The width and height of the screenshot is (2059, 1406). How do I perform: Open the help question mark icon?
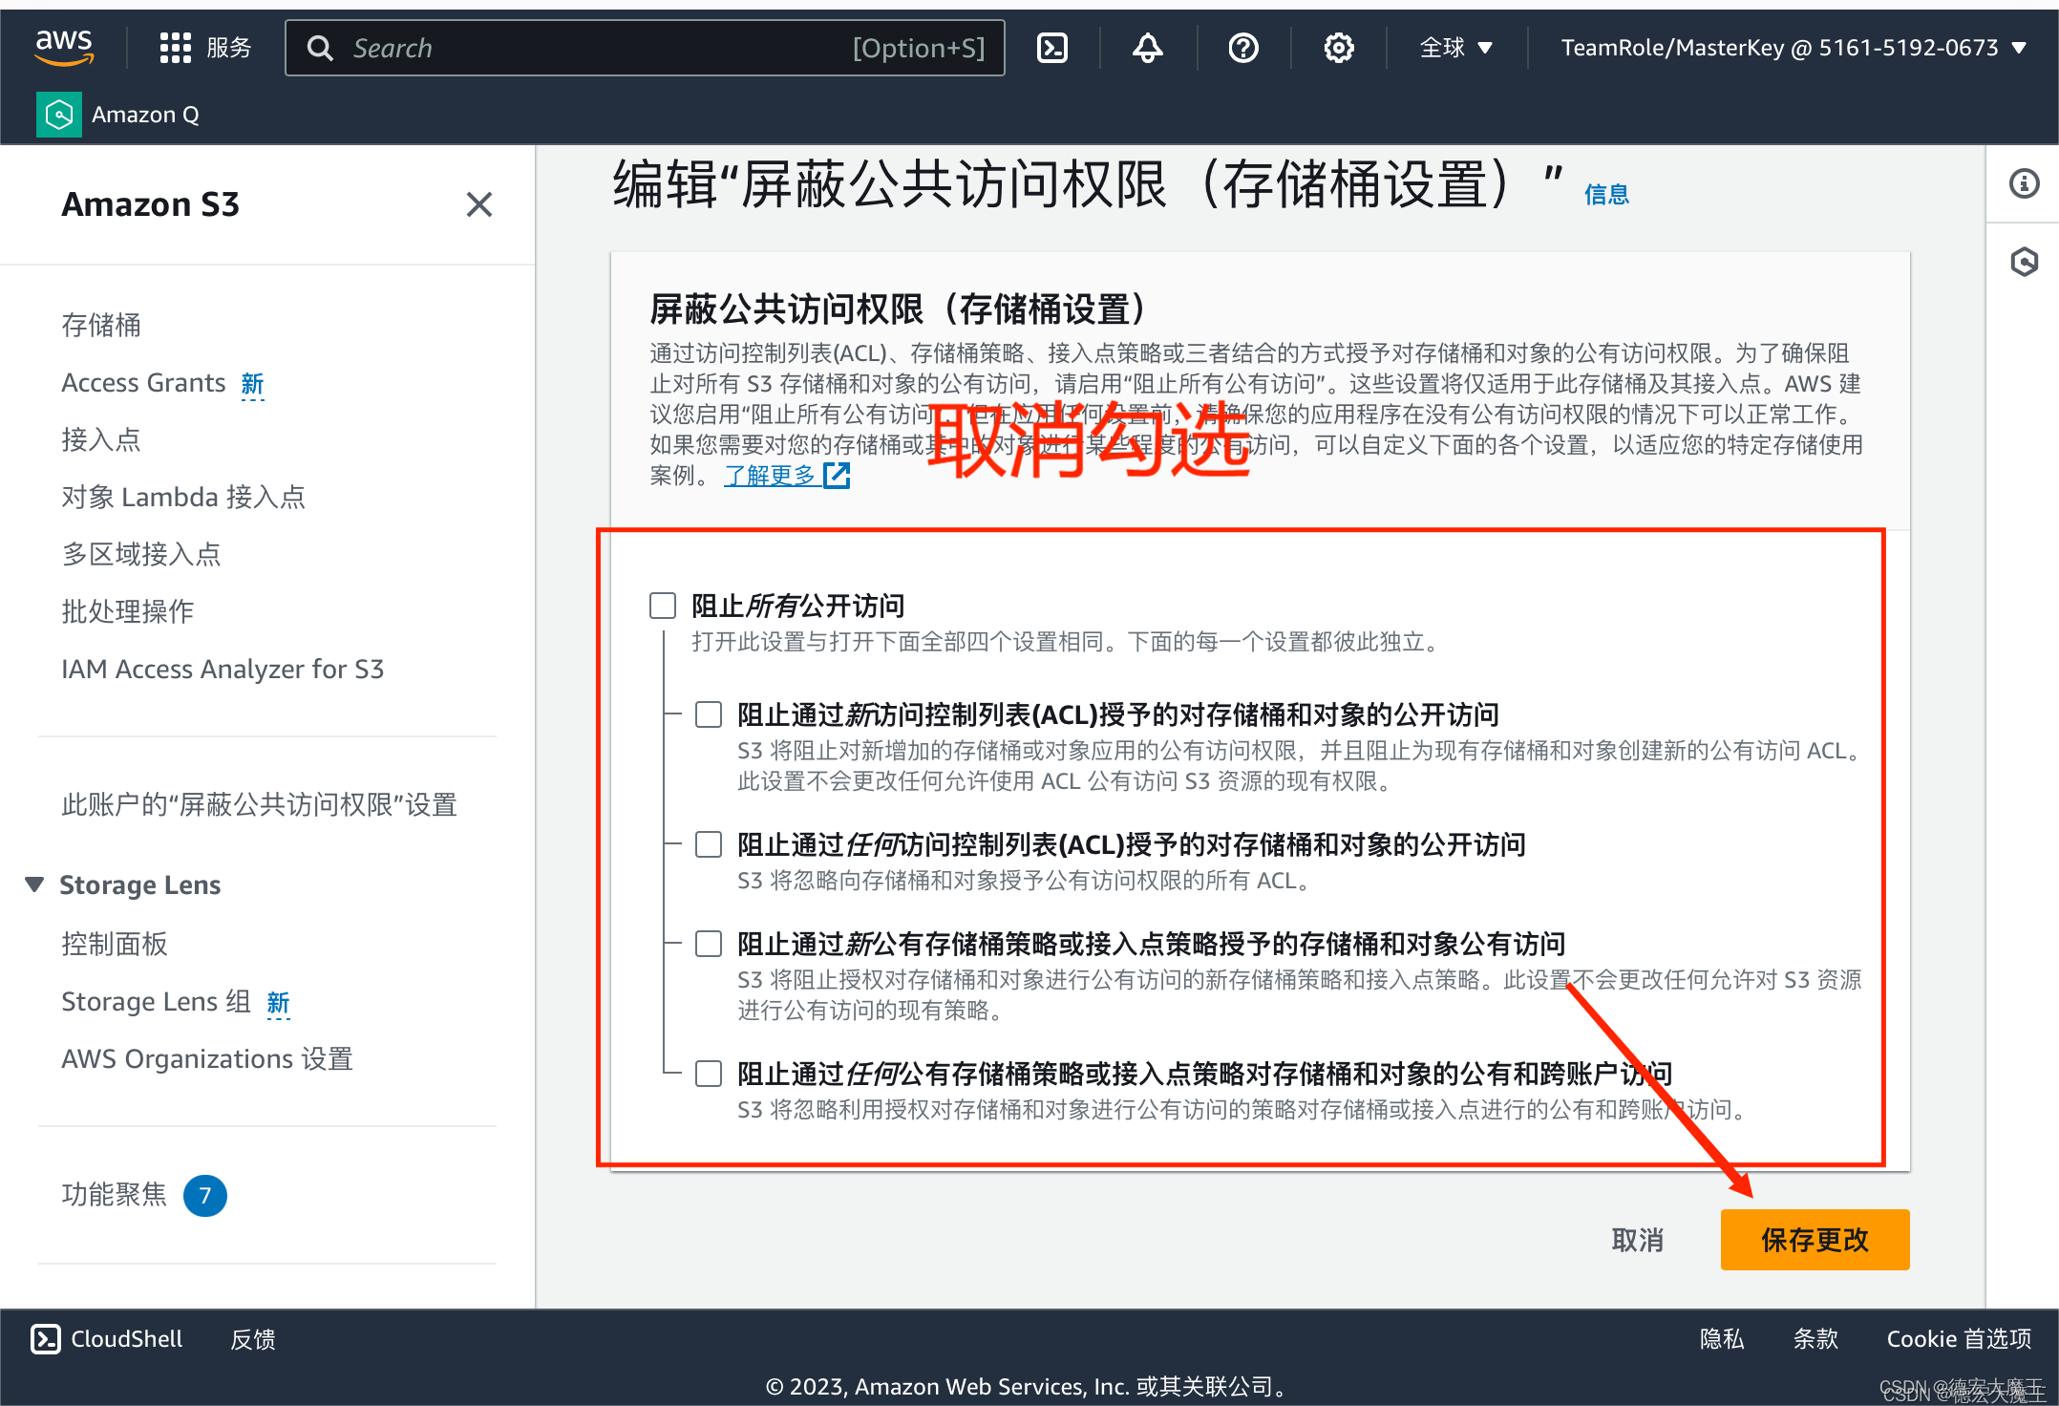click(x=1243, y=48)
